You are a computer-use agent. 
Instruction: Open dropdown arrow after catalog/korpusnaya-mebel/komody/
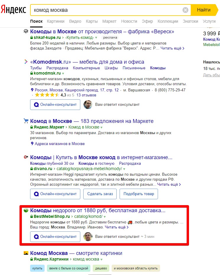click(x=124, y=169)
